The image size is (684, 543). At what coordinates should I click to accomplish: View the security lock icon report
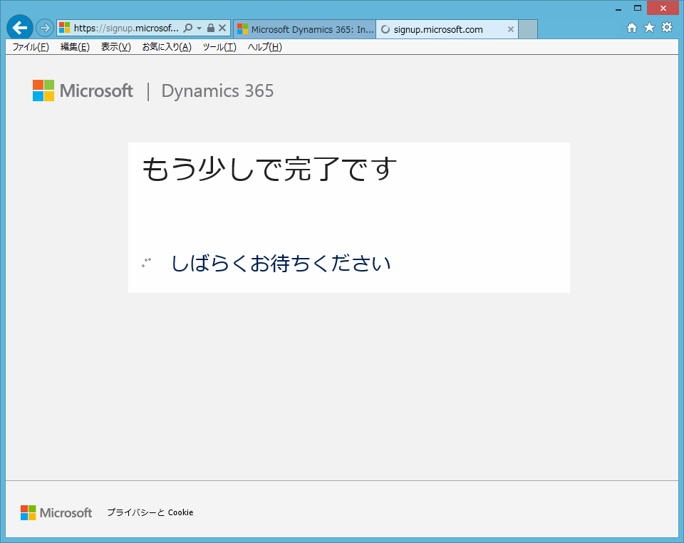coord(211,29)
